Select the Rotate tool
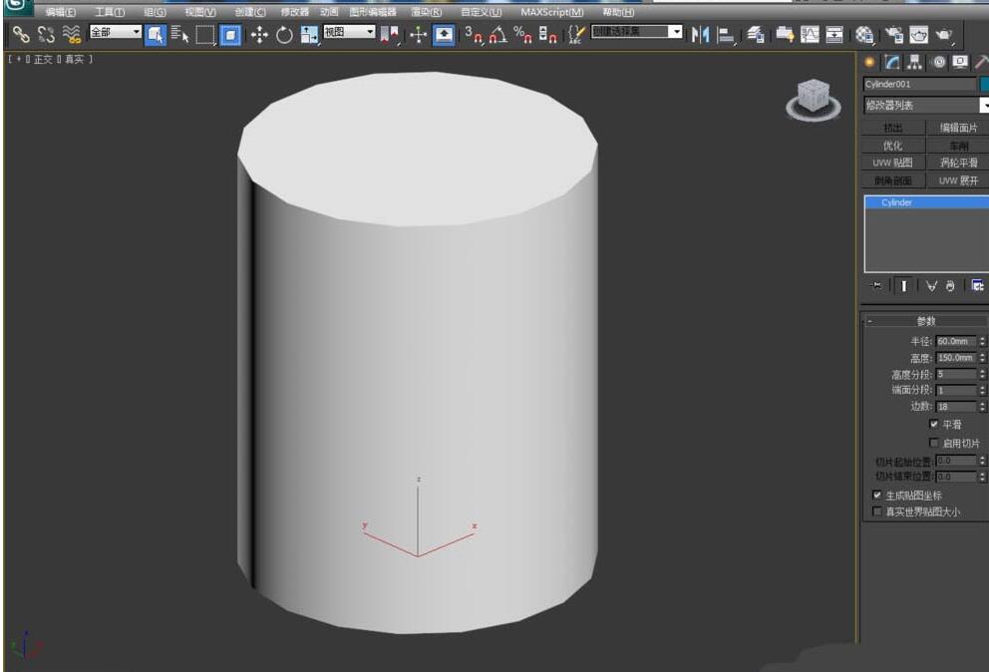Screen dimensions: 989x672 284,35
